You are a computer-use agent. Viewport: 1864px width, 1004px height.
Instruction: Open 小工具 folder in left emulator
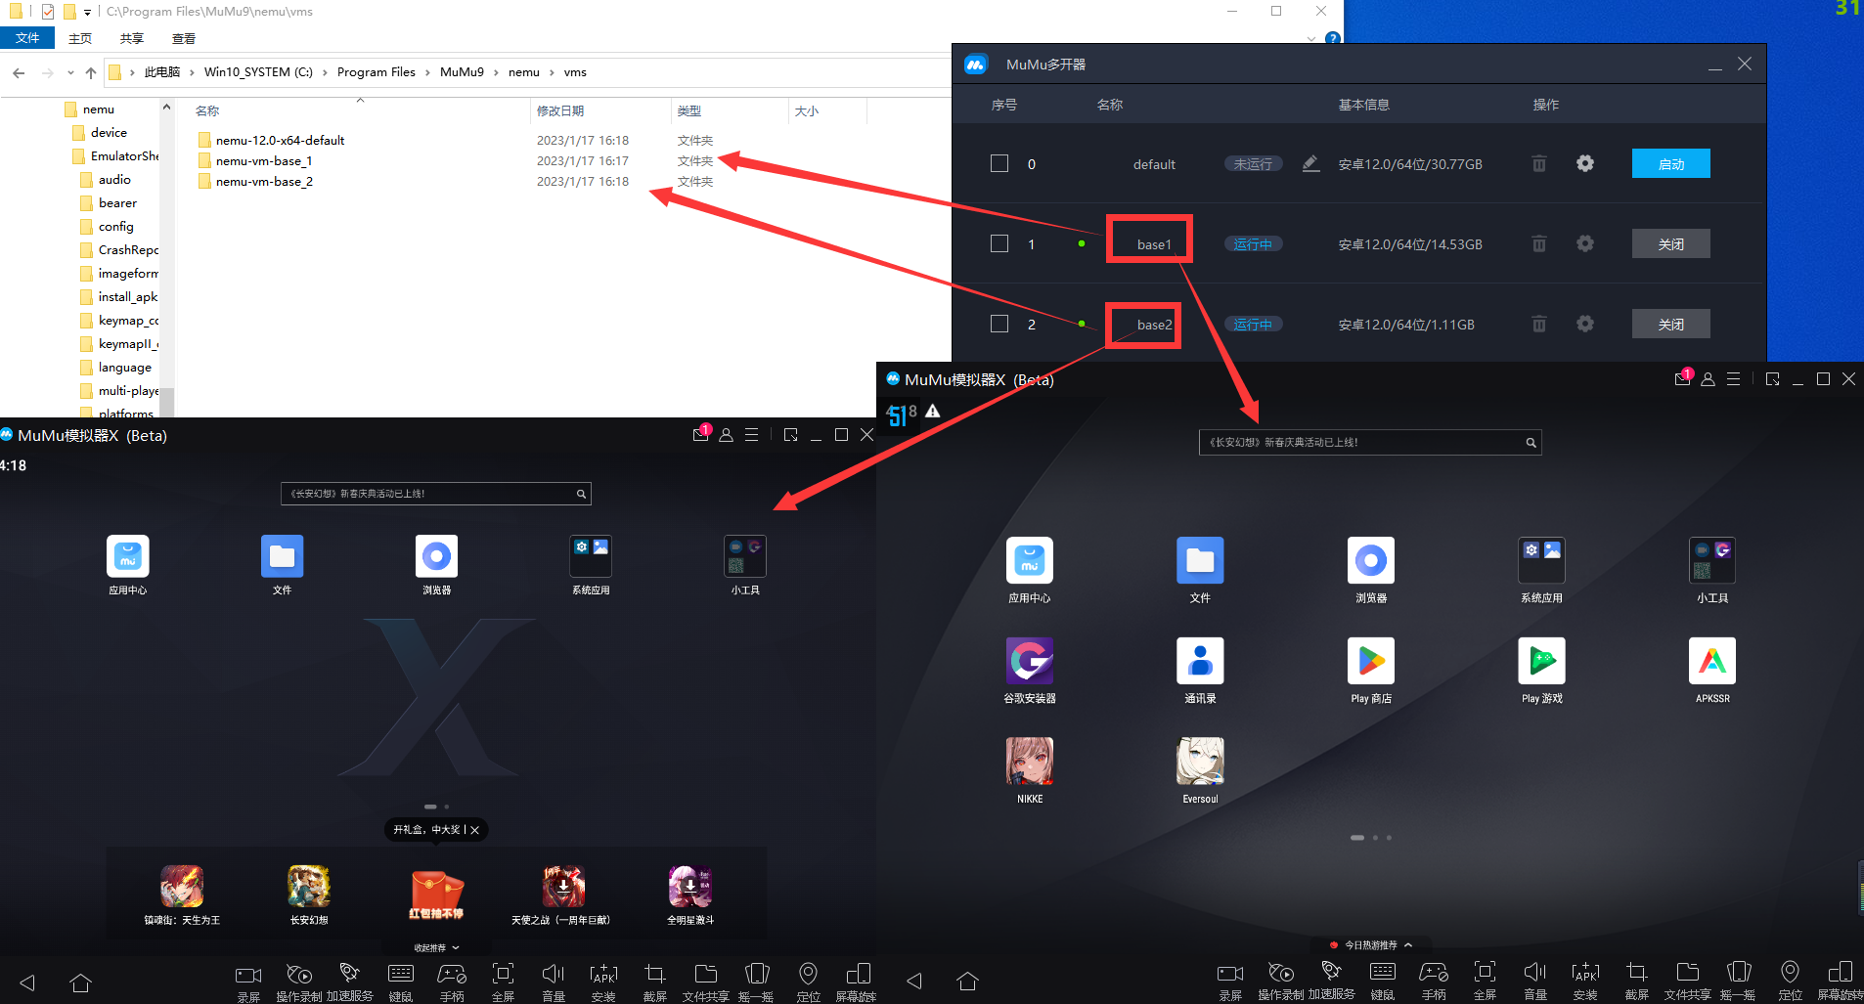click(745, 556)
